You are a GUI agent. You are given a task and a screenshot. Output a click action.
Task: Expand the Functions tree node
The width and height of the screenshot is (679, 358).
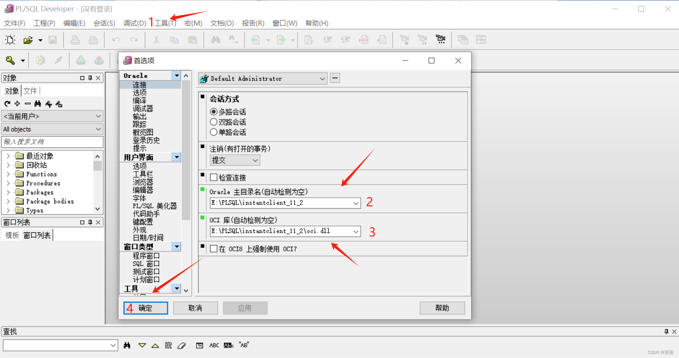pos(8,174)
